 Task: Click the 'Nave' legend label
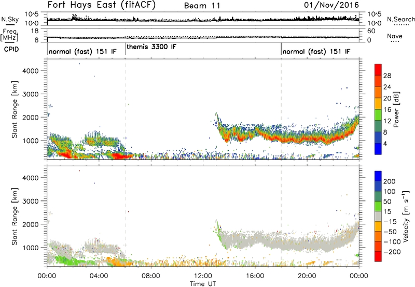[x=395, y=36]
